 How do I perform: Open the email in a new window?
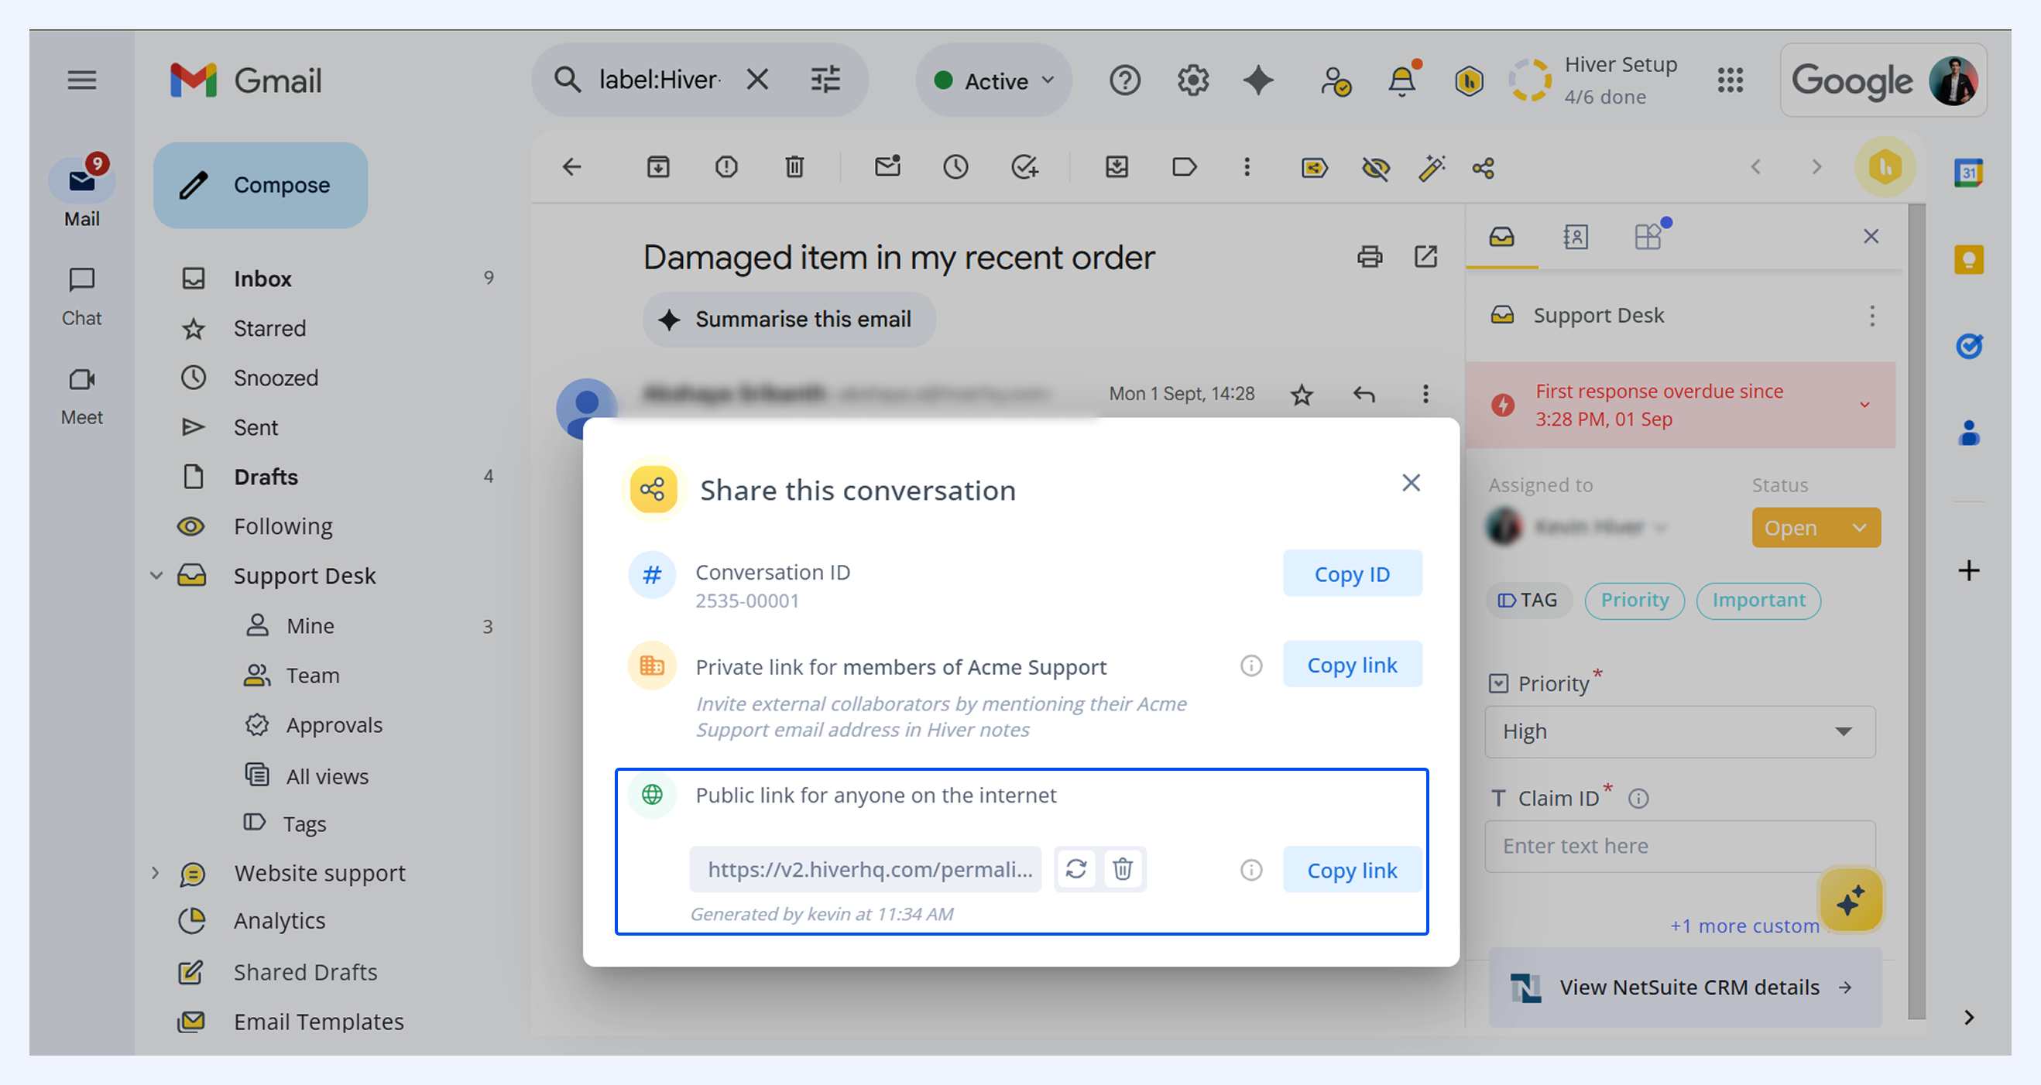point(1425,257)
